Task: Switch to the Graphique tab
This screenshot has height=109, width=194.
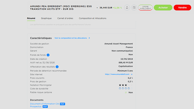Action: (x=46, y=18)
